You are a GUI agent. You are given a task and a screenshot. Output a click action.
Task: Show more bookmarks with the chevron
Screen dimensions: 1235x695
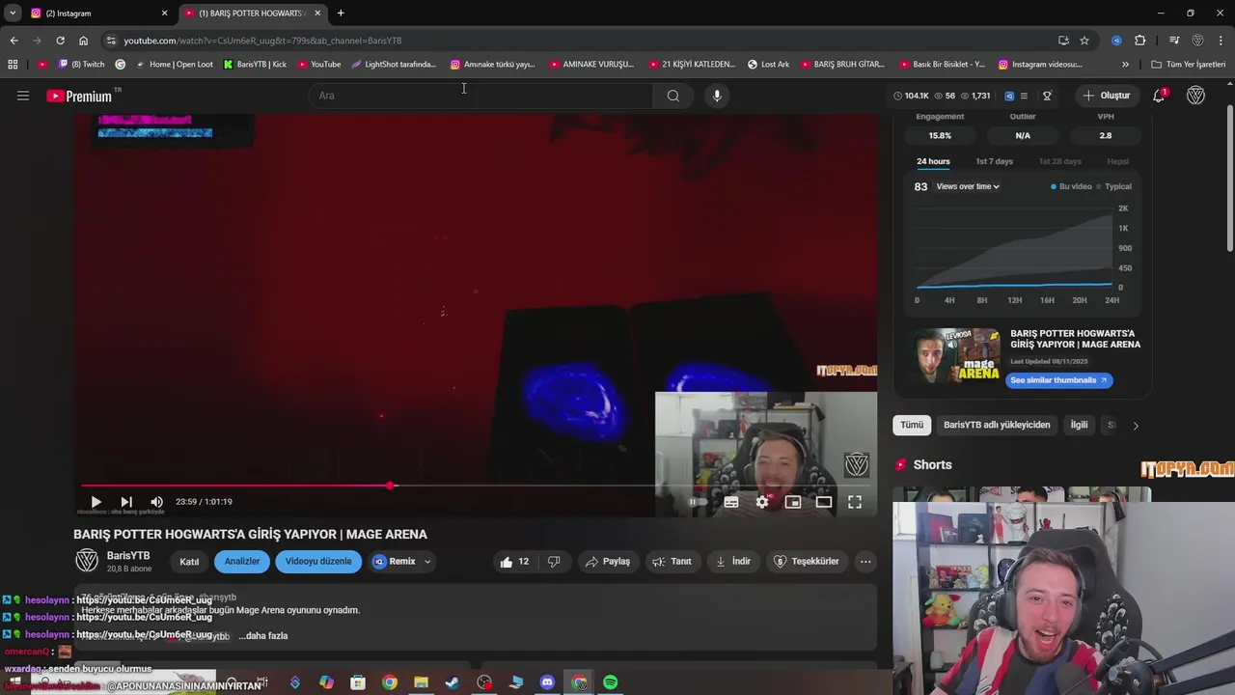coord(1125,65)
